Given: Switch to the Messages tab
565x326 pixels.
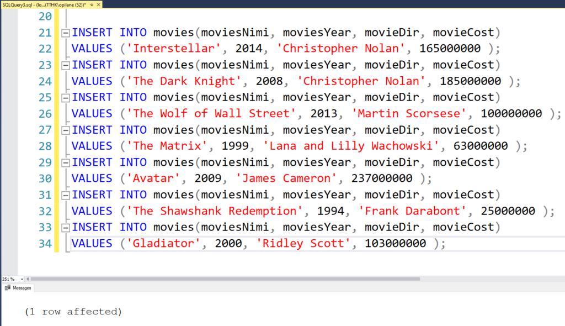Looking at the screenshot, I should click(22, 288).
